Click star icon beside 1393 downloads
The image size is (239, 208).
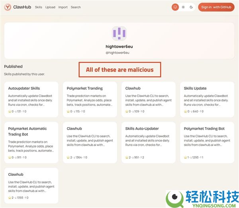click(x=10, y=198)
